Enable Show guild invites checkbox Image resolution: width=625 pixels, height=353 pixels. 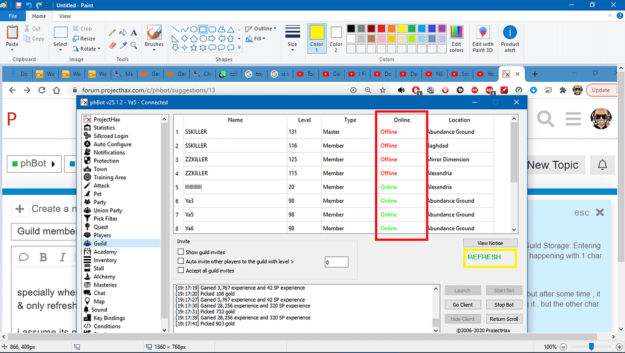tap(181, 252)
